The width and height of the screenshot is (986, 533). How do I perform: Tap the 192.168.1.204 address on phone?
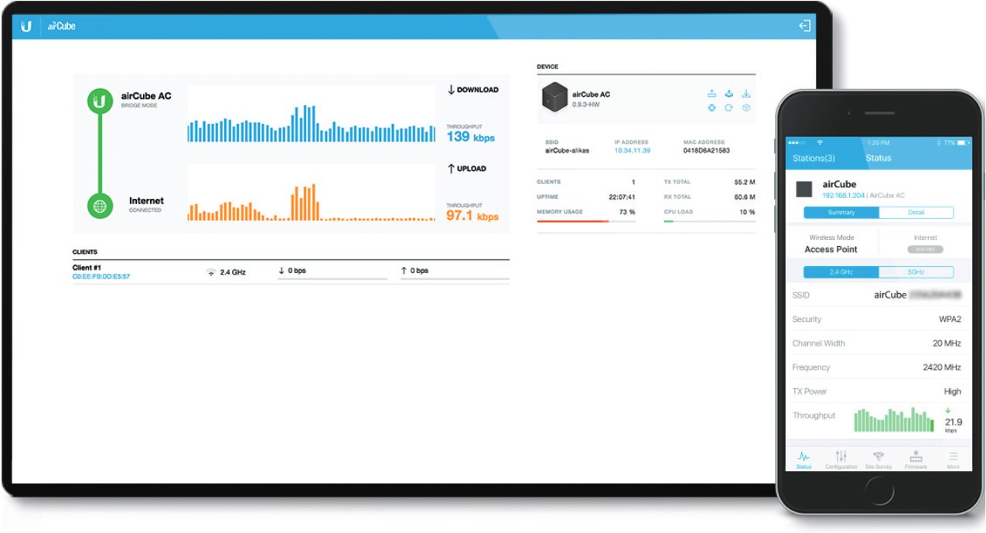tap(844, 196)
